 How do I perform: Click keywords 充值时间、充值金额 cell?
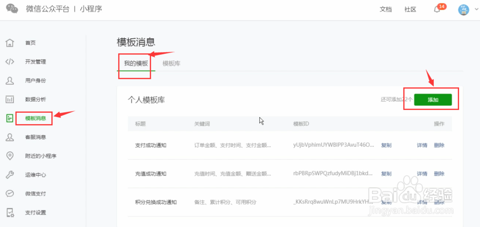pyautogui.click(x=233, y=174)
